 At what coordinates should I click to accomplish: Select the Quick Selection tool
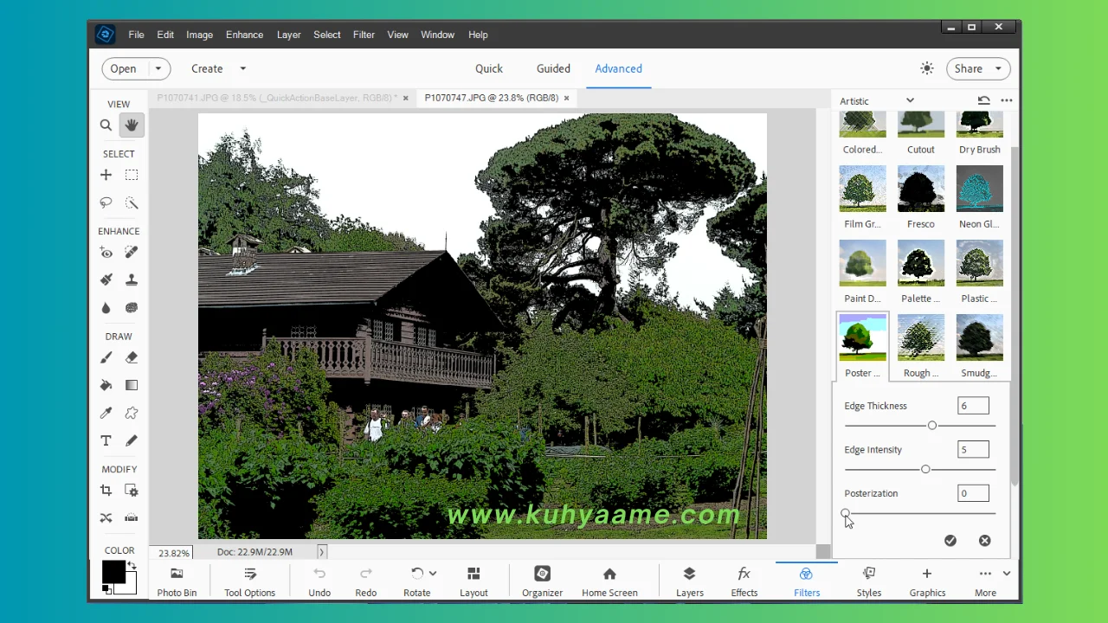(x=132, y=202)
